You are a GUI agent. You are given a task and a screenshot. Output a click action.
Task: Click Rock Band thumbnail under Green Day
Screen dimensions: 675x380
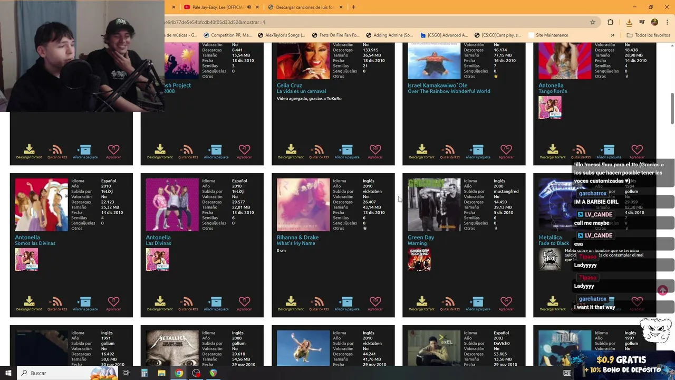click(419, 259)
